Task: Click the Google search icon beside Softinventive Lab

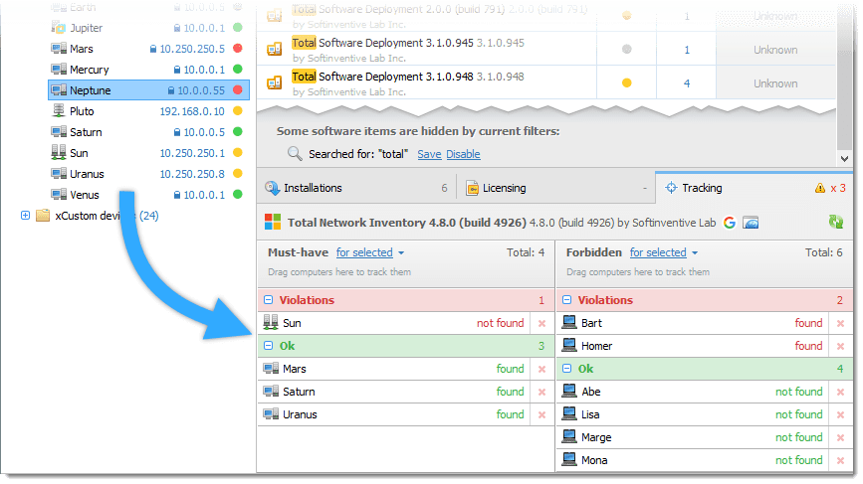Action: (730, 223)
